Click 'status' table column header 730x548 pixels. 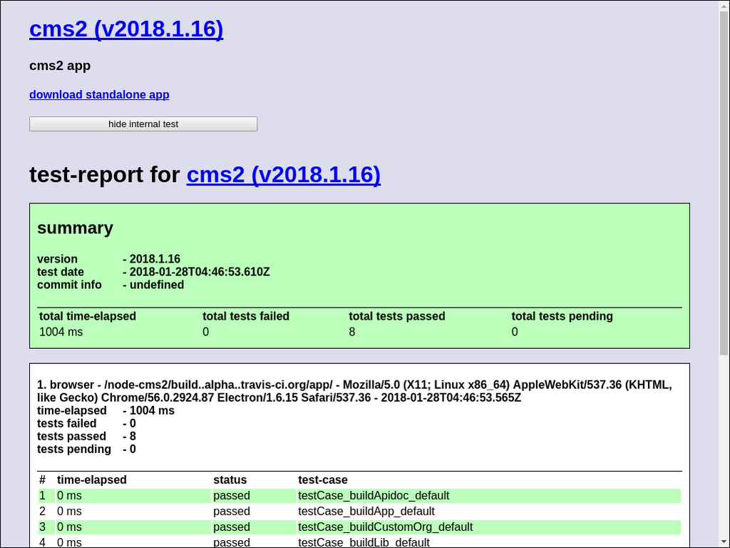point(230,480)
